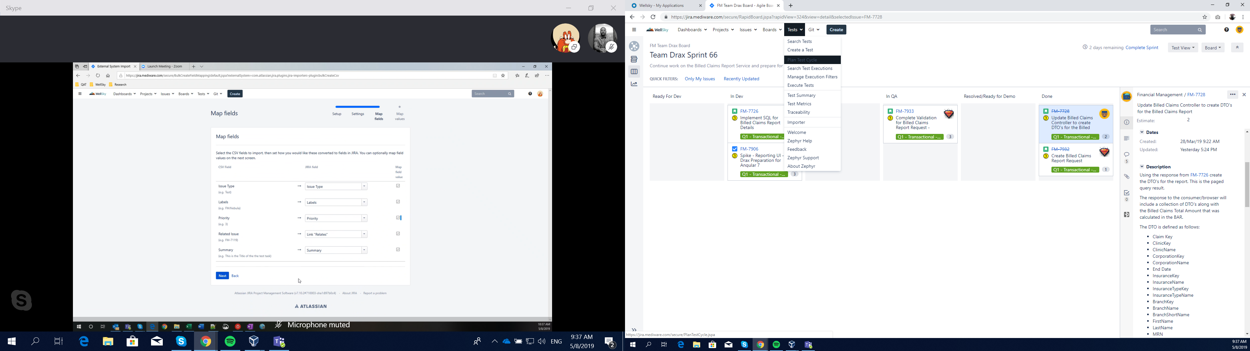Open the Git dropdown in Jira nav
Screen dimensions: 1250x351
tap(814, 30)
